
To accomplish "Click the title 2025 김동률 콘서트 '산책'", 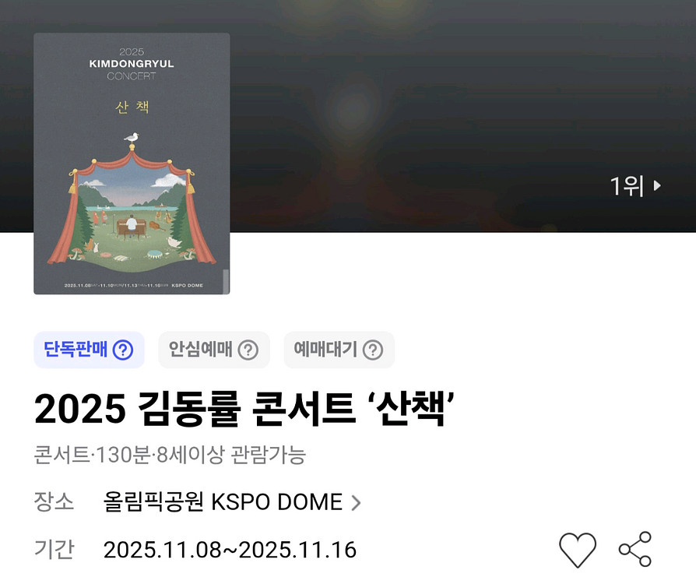I will click(244, 409).
